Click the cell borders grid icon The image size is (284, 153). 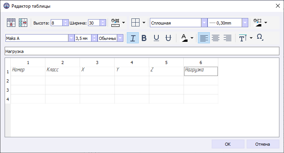tap(136, 23)
